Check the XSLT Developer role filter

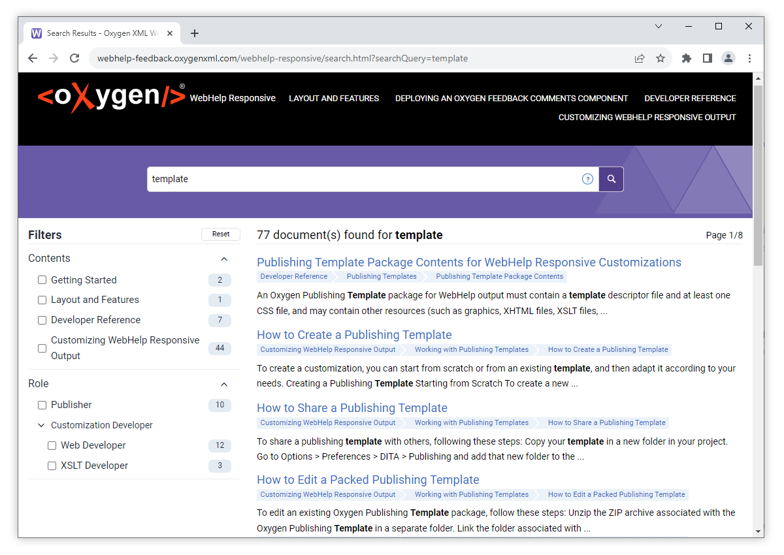point(52,466)
